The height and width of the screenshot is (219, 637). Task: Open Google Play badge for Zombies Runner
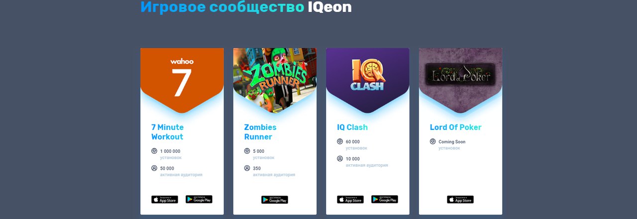pyautogui.click(x=275, y=200)
